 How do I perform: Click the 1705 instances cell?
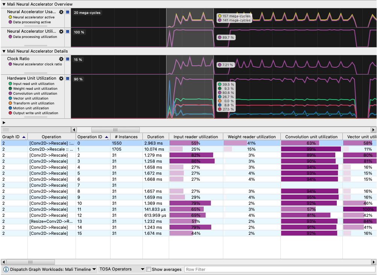point(126,149)
